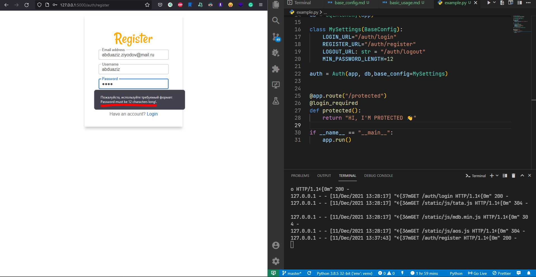
Task: Click the browser address bar URL
Action: [85, 5]
